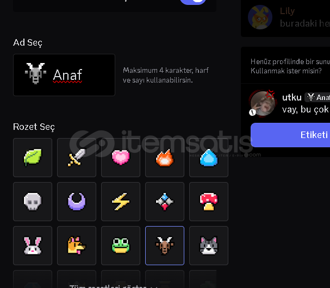Viewport: 330px width, 288px height.
Task: Click the Anaf tag name field
Action: pos(64,75)
